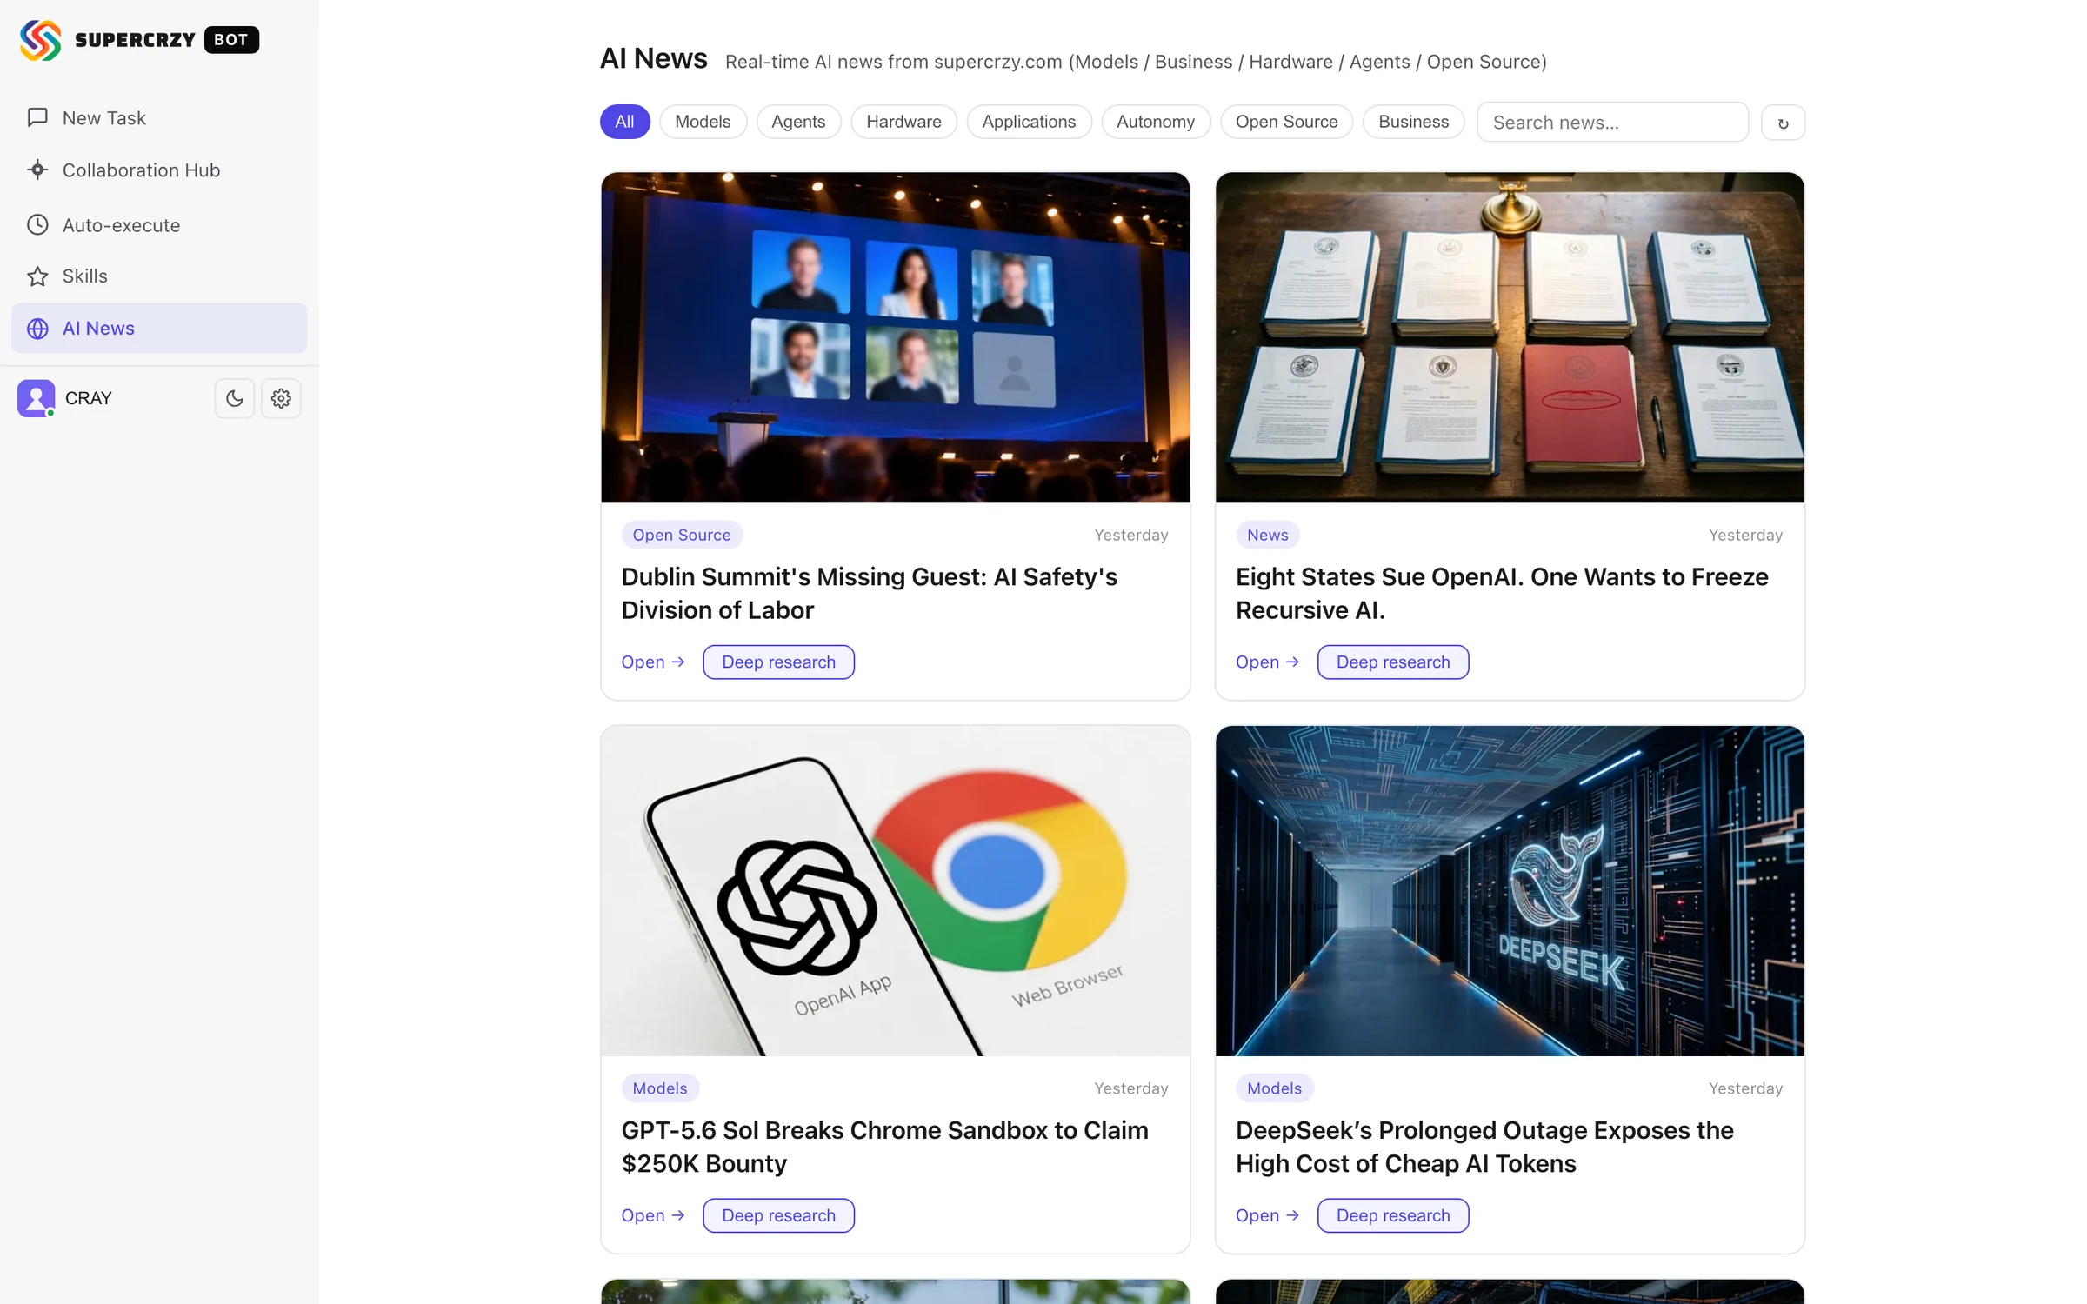Viewport: 2087px width, 1304px height.
Task: Click the Auto-execute clock icon
Action: 37,225
